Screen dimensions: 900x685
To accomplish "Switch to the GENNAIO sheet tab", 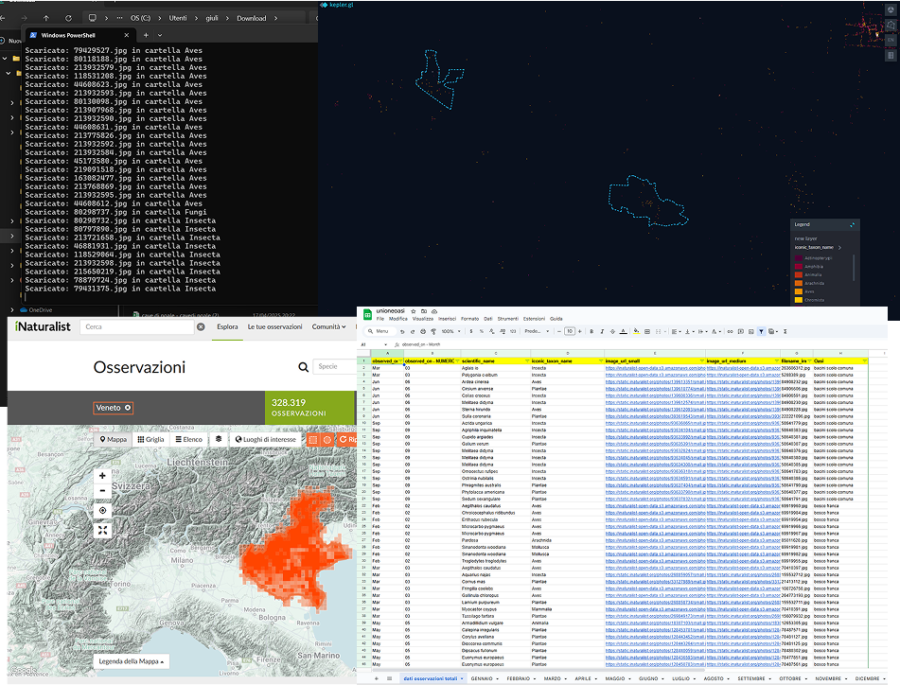I will tap(484, 678).
